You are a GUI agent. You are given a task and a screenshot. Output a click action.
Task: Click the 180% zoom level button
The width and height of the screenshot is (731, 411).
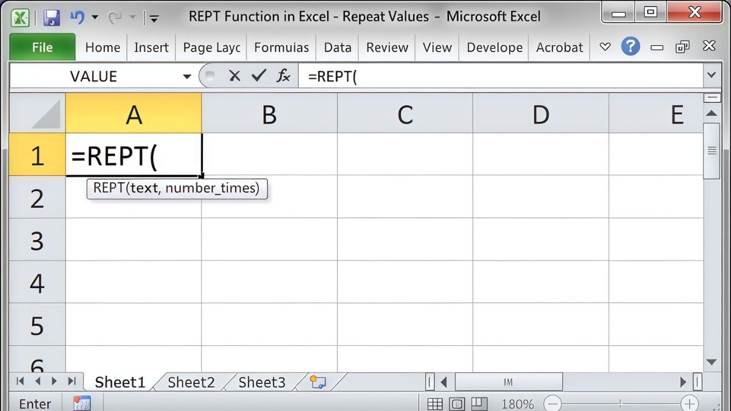tap(517, 403)
